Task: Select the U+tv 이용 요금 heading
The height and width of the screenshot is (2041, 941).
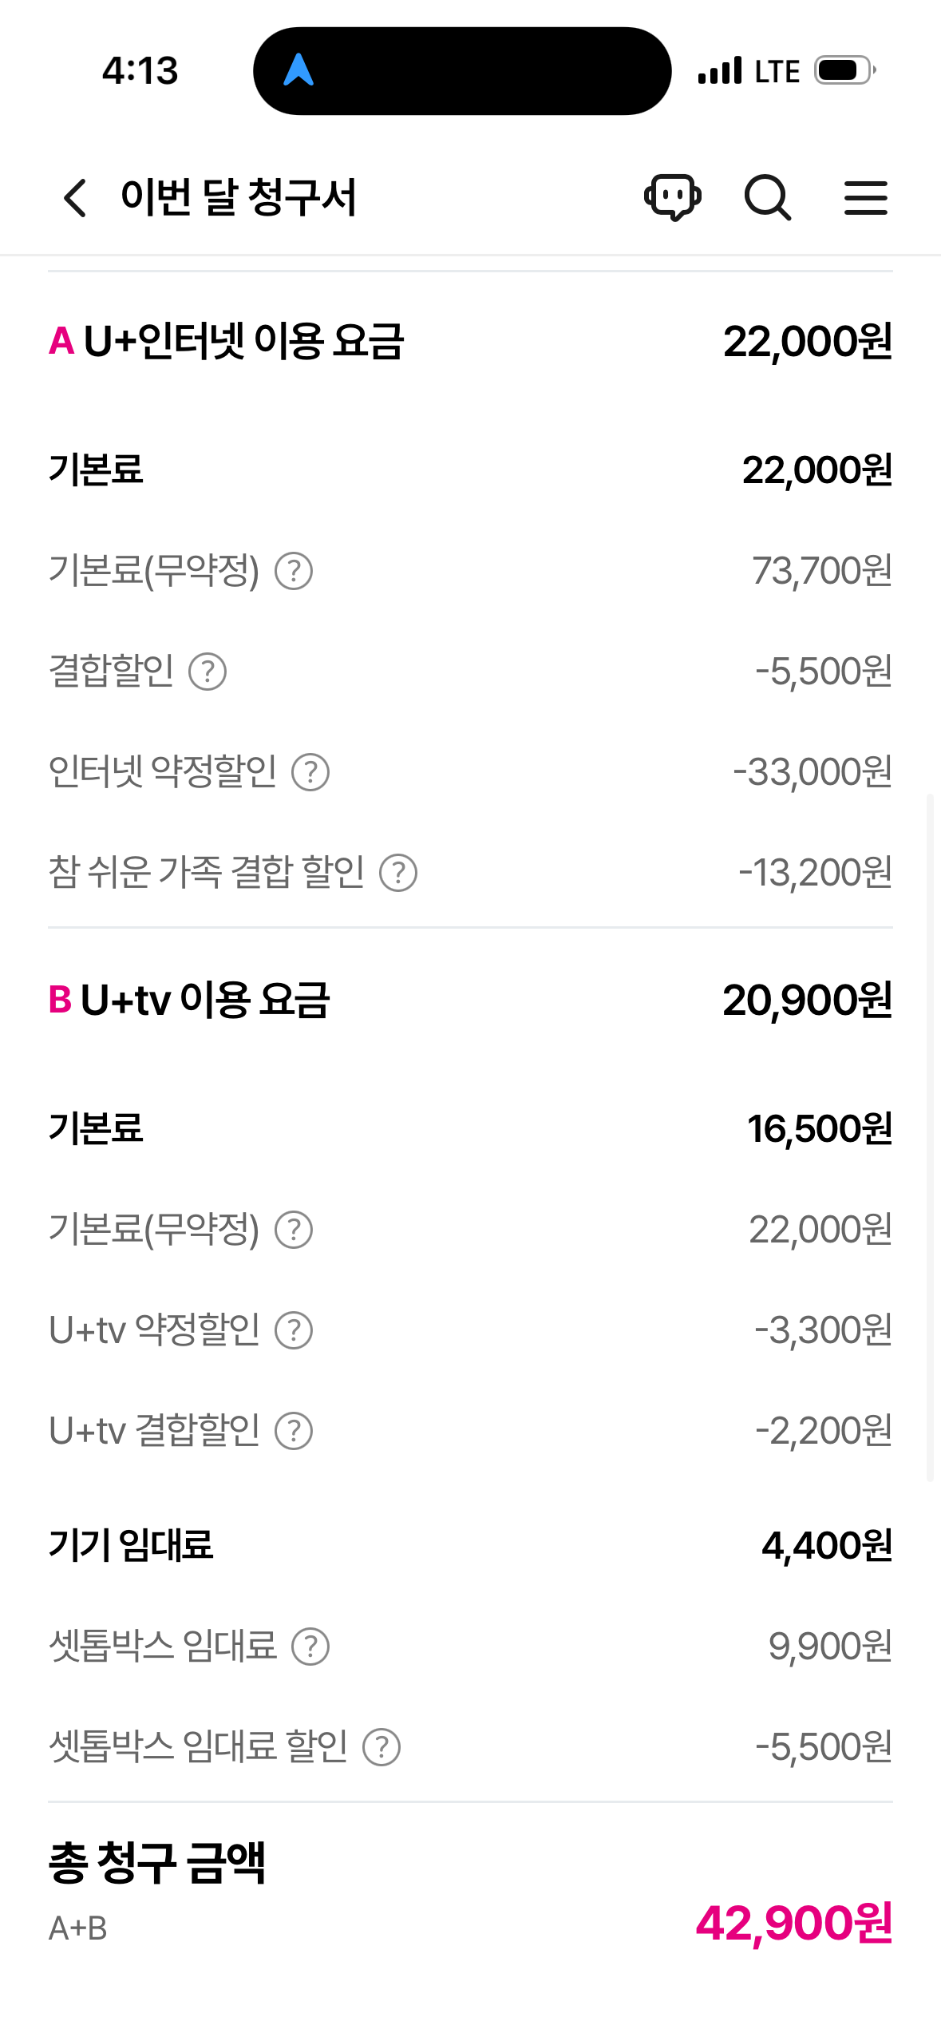Action: pyautogui.click(x=205, y=1001)
